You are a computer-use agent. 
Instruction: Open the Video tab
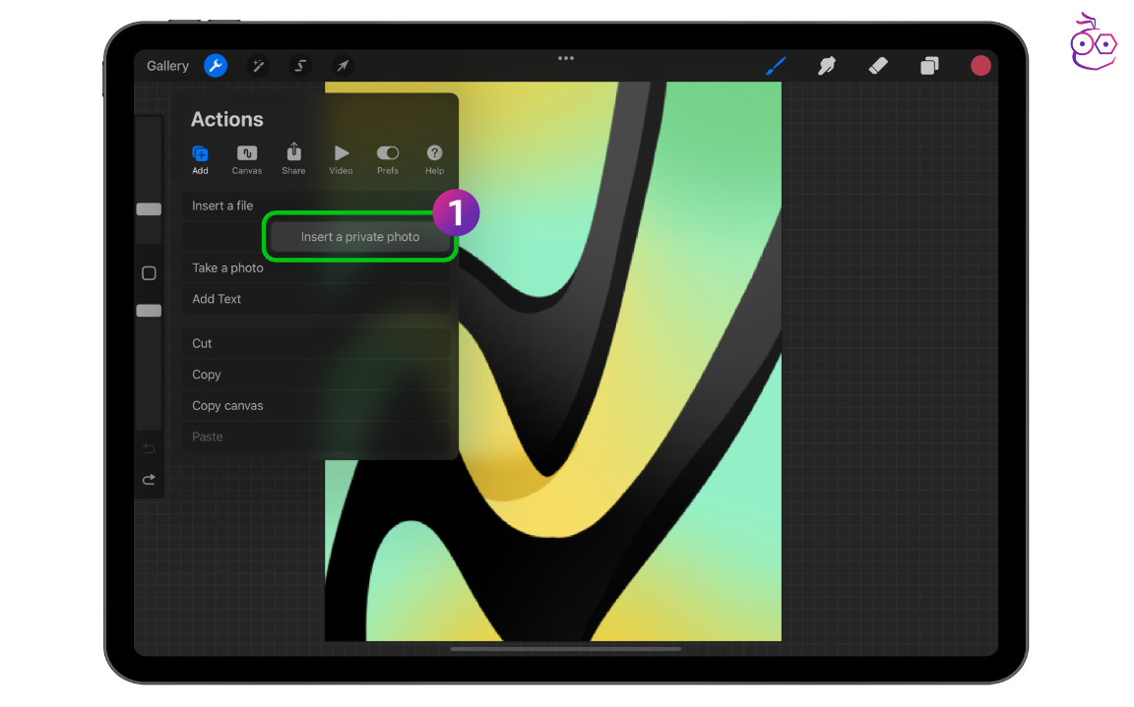click(x=341, y=159)
